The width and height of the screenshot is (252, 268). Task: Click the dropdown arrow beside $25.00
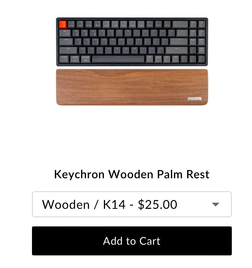(215, 204)
